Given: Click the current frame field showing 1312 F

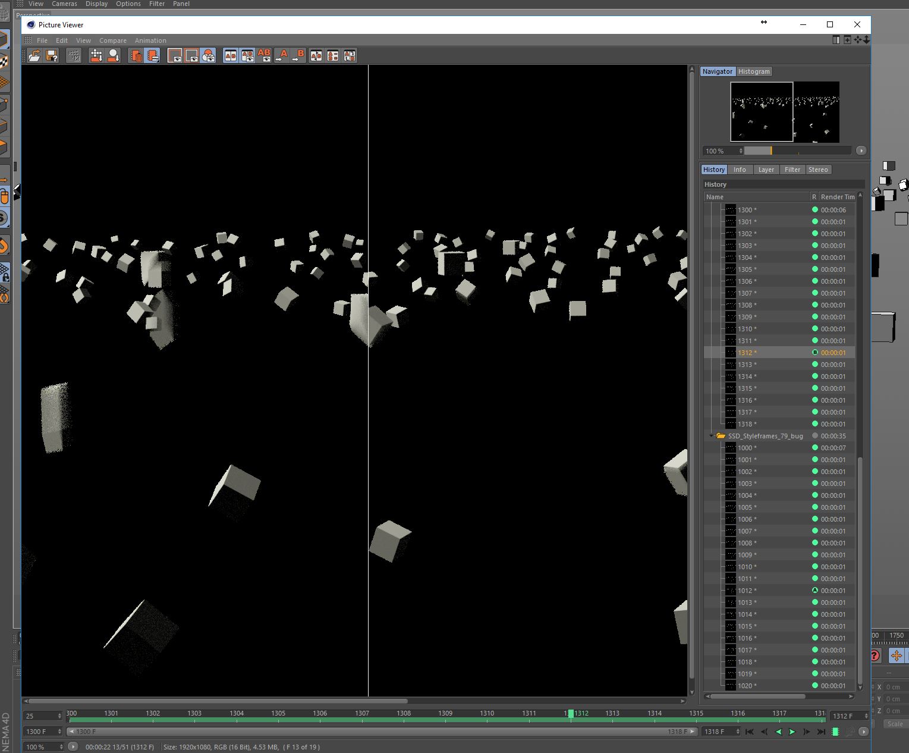Looking at the screenshot, I should point(849,716).
